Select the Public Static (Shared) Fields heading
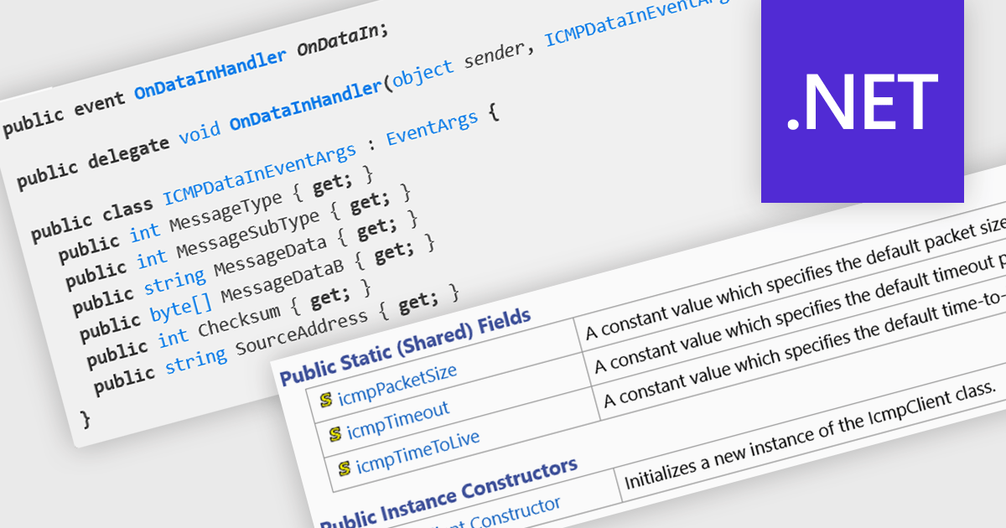1006x528 pixels. (x=405, y=347)
